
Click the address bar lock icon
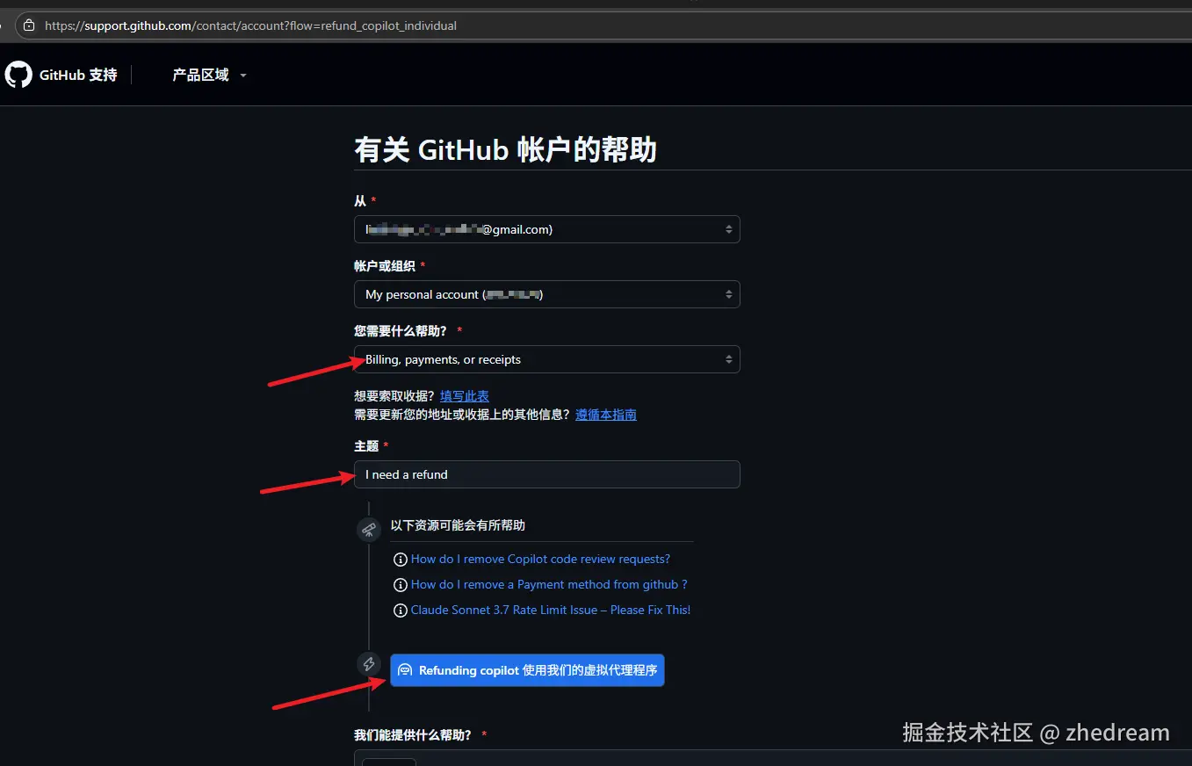[x=30, y=25]
